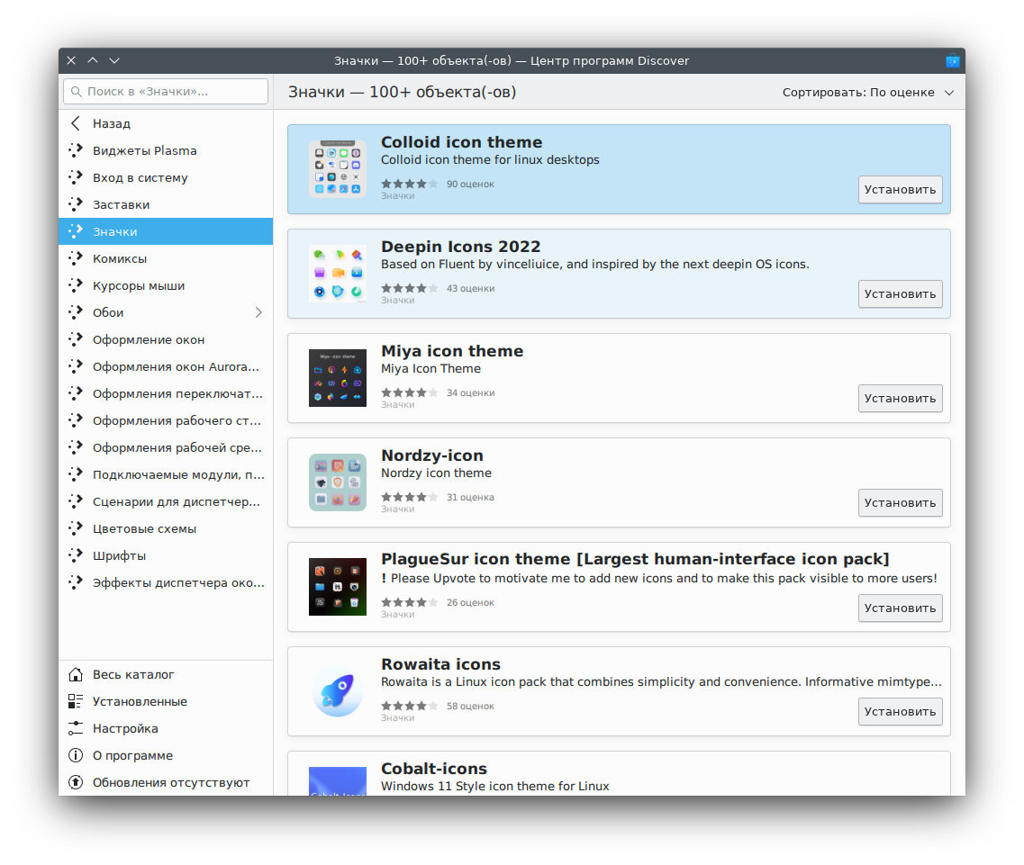The height and width of the screenshot is (865, 1024).
Task: Click the Назад back arrow icon
Action: 76,123
